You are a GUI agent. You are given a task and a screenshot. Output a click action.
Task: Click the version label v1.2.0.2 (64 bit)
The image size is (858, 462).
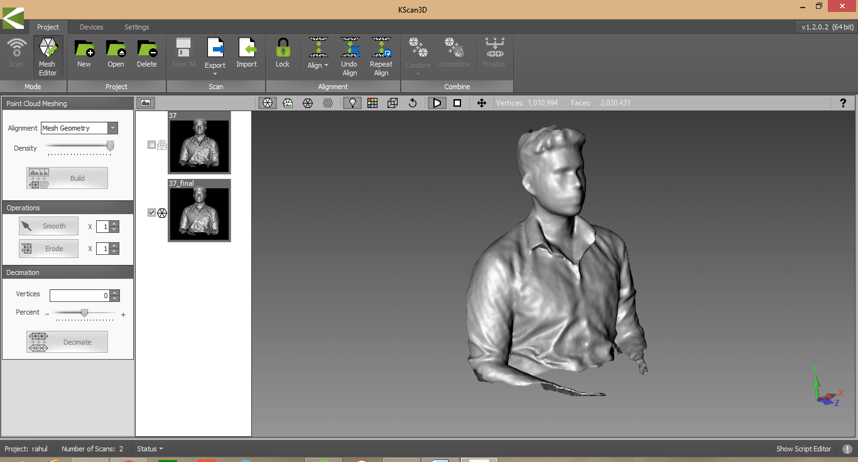click(827, 27)
